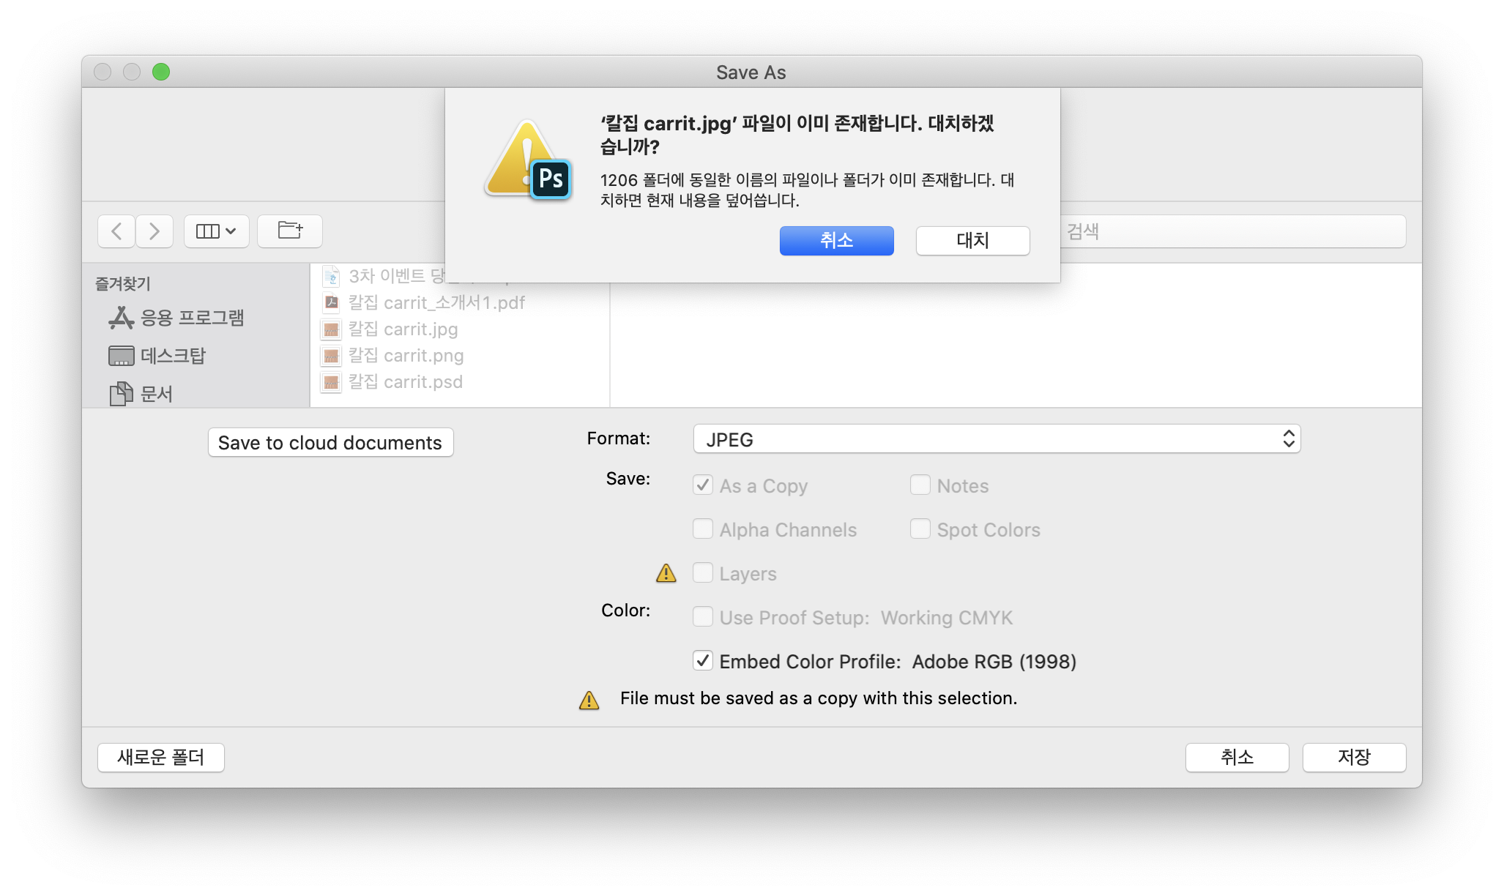Viewport: 1504px width, 896px height.
Task: Open the Format JPEG dropdown
Action: (x=996, y=439)
